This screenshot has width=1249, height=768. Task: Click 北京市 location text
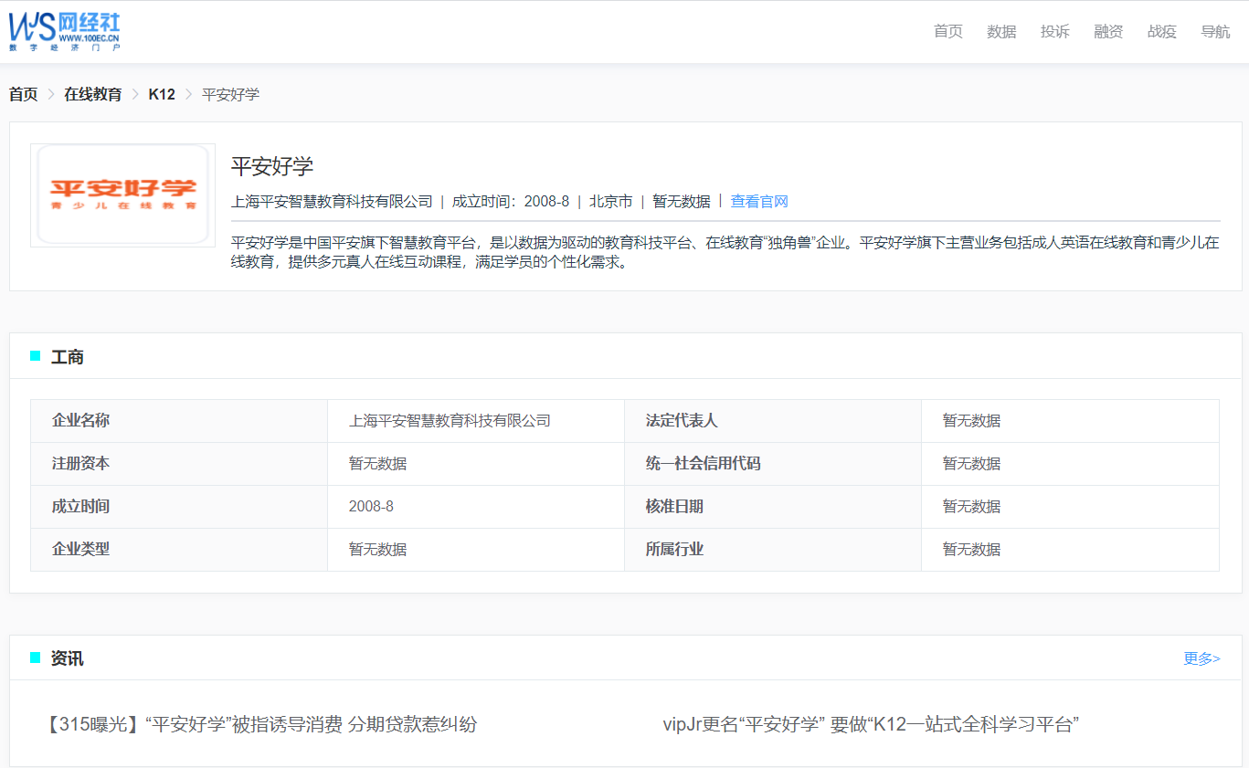coord(611,202)
